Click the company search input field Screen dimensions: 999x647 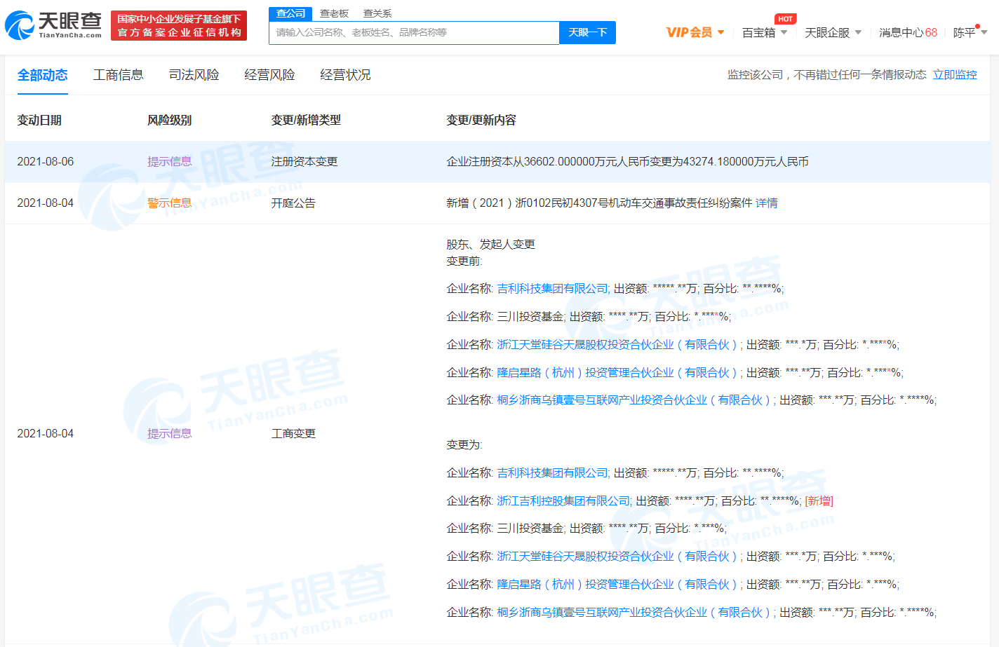(413, 32)
